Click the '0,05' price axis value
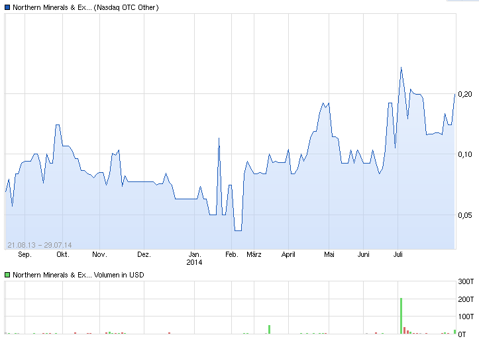Screen dimensions: 479x341 pos(465,215)
